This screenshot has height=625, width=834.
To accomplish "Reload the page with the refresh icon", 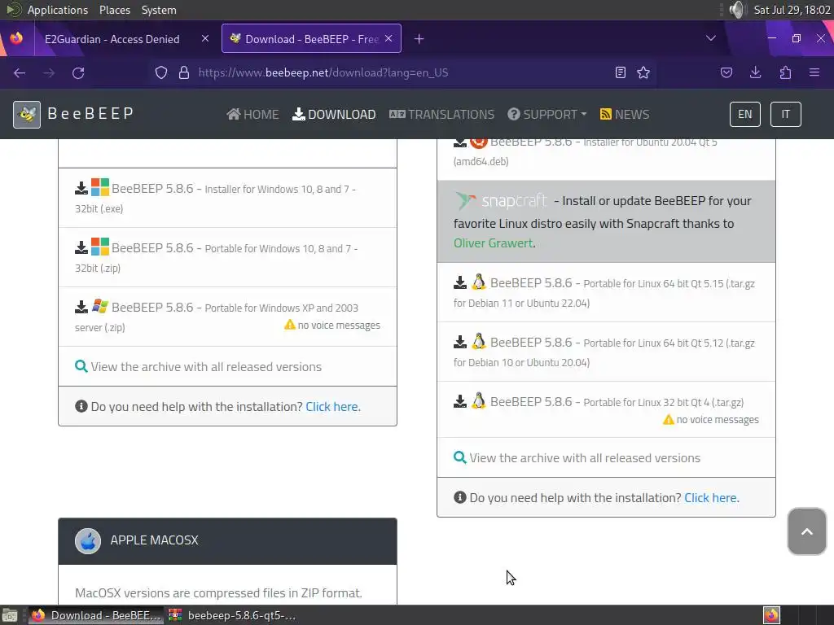I will pyautogui.click(x=78, y=72).
